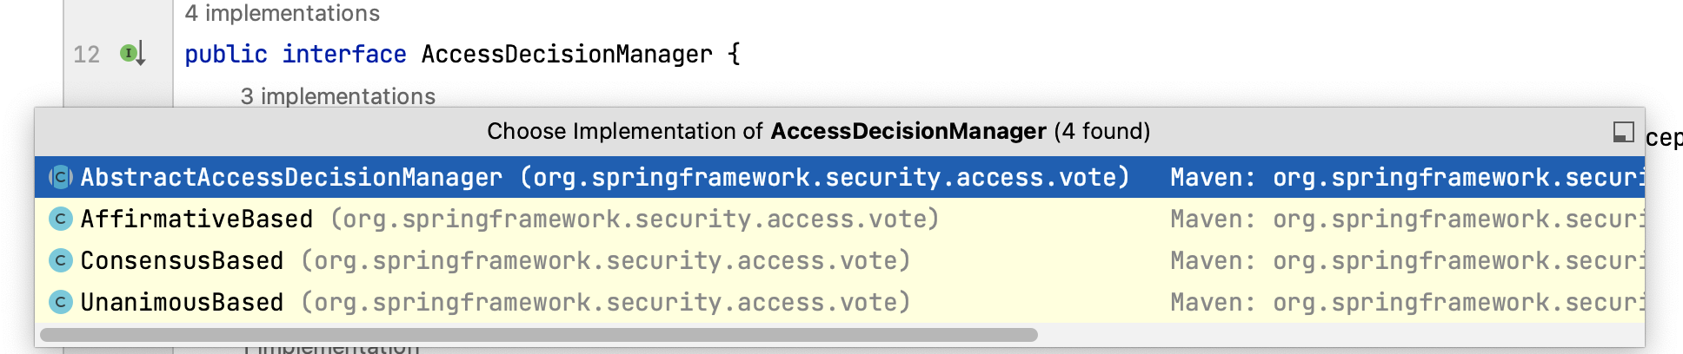
Task: Click the class icon next to UnanimousBased
Action: 60,302
